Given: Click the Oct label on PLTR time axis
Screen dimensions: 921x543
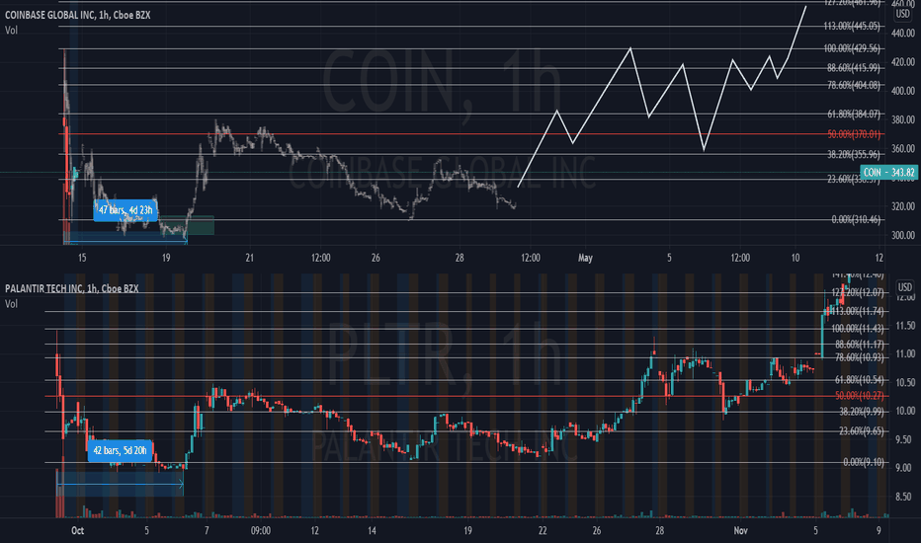Looking at the screenshot, I should pyautogui.click(x=77, y=531).
